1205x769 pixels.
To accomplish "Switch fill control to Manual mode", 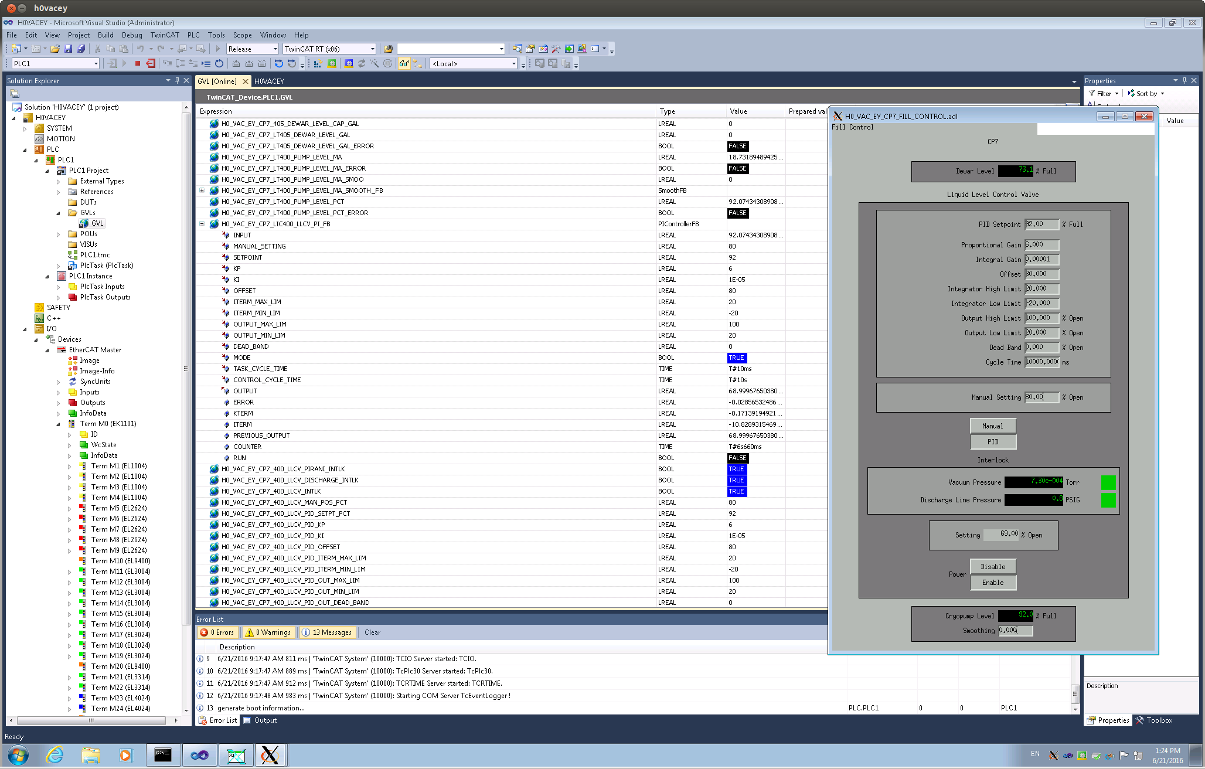I will [993, 426].
